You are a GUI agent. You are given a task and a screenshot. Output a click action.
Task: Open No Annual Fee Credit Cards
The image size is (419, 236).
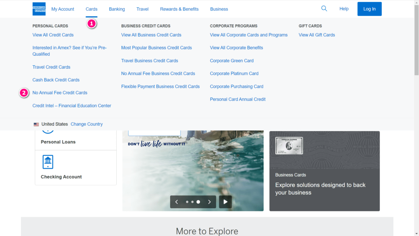60,92
